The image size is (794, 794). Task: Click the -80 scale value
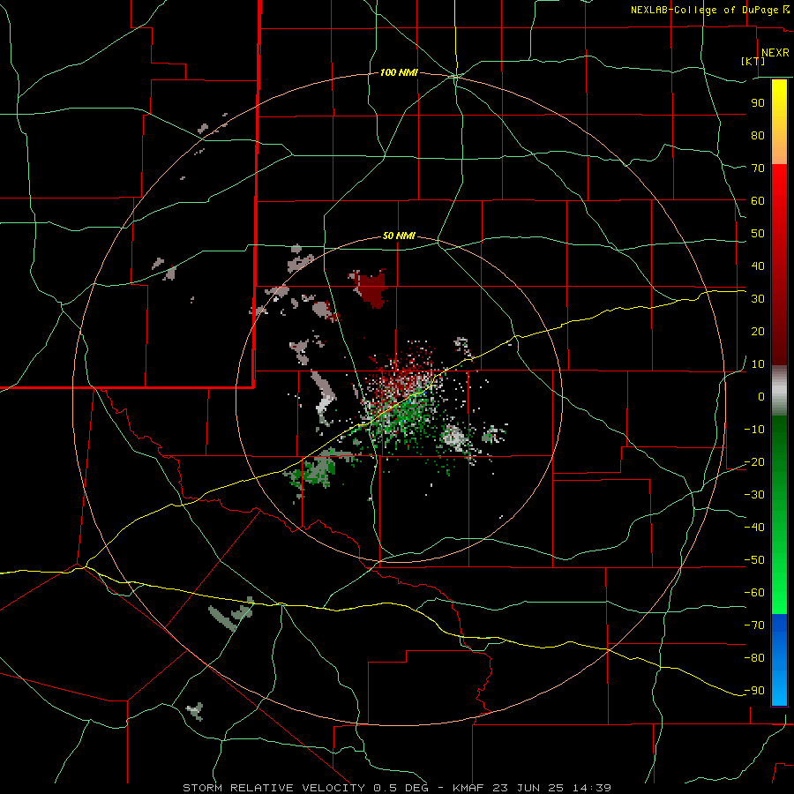(x=754, y=658)
